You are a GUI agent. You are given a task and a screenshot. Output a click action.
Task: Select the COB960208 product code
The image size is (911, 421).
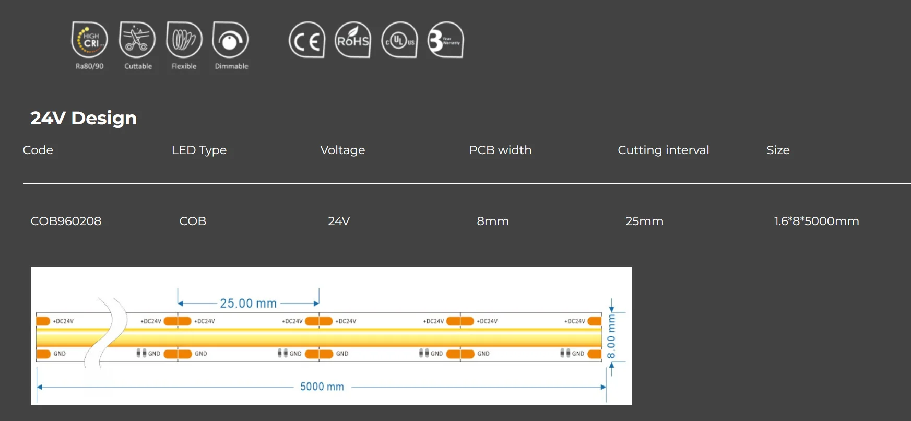66,221
